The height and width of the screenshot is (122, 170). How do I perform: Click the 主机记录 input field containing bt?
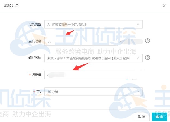point(81,41)
